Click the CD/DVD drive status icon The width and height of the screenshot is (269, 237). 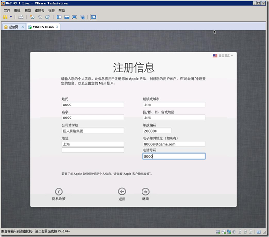pos(224,232)
